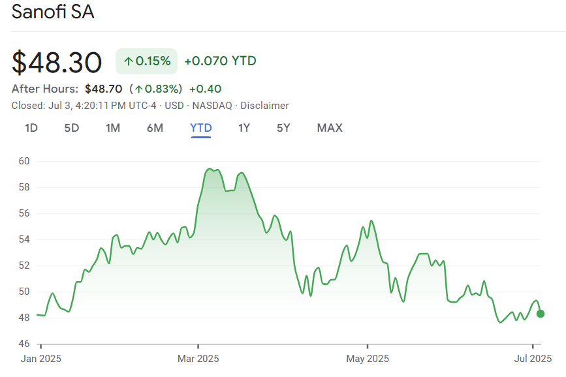Click the $48.30 current price
Image resolution: width=566 pixels, height=377 pixels.
[57, 63]
